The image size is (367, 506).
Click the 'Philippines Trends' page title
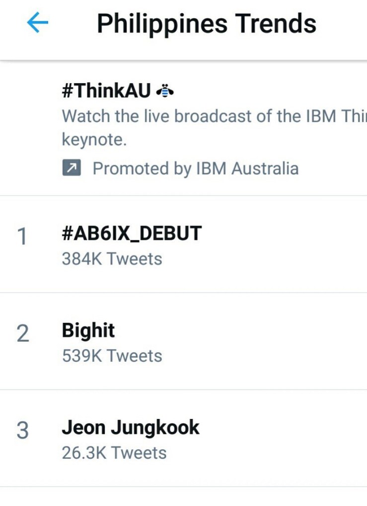[206, 23]
